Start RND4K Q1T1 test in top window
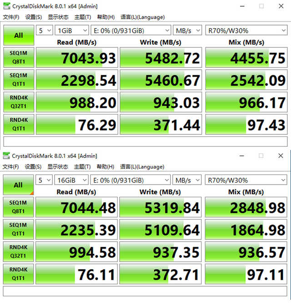This screenshot has height=304, width=291. pyautogui.click(x=19, y=124)
